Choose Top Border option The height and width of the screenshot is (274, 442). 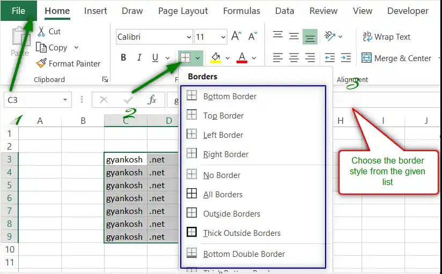pyautogui.click(x=253, y=116)
